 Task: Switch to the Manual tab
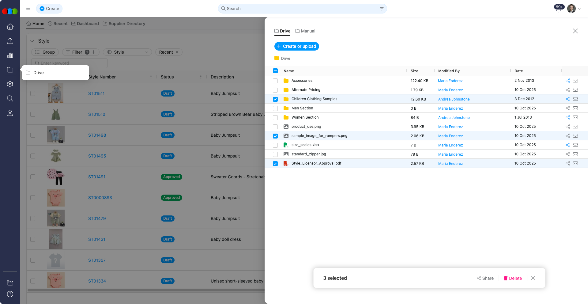[305, 31]
